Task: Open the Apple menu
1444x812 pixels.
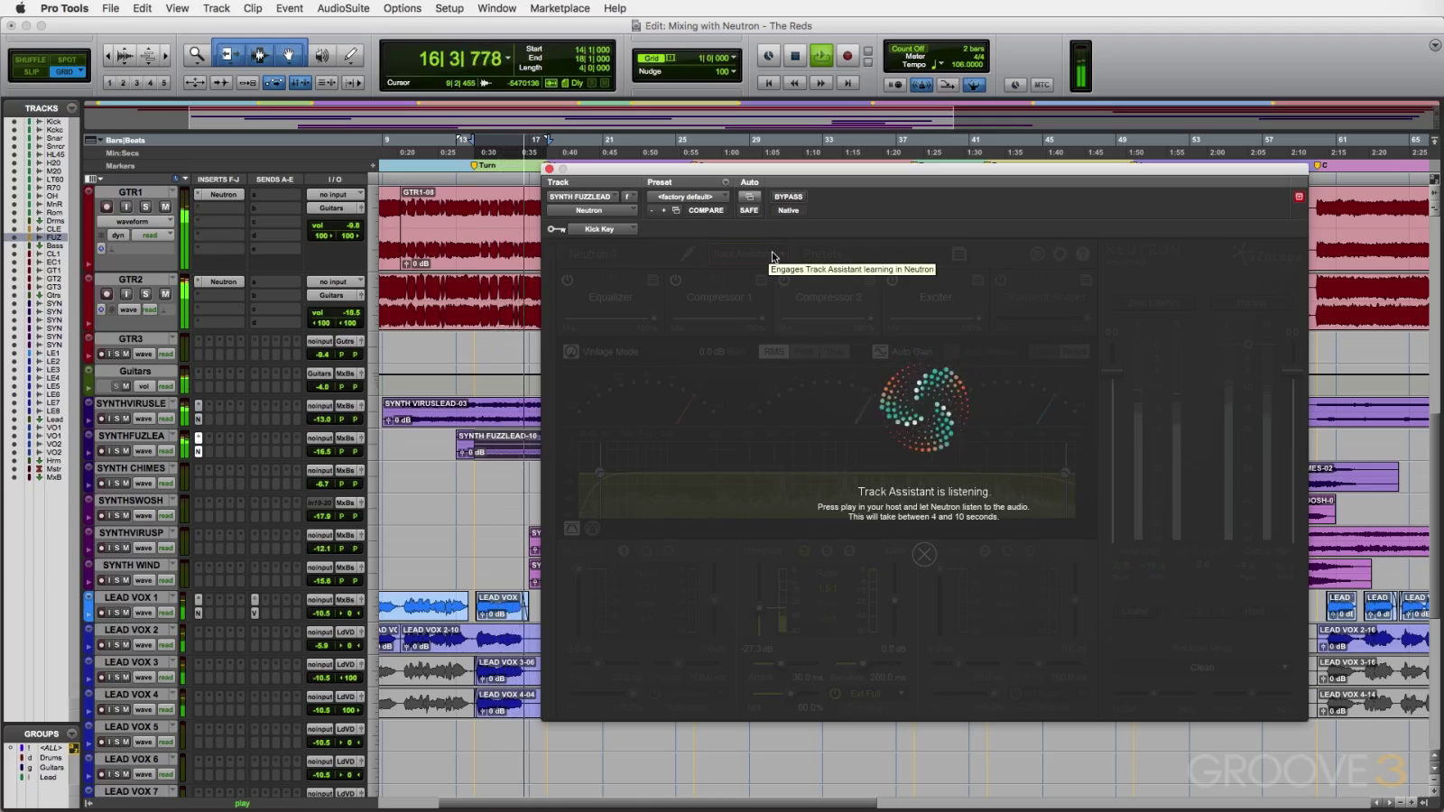Action: point(20,8)
